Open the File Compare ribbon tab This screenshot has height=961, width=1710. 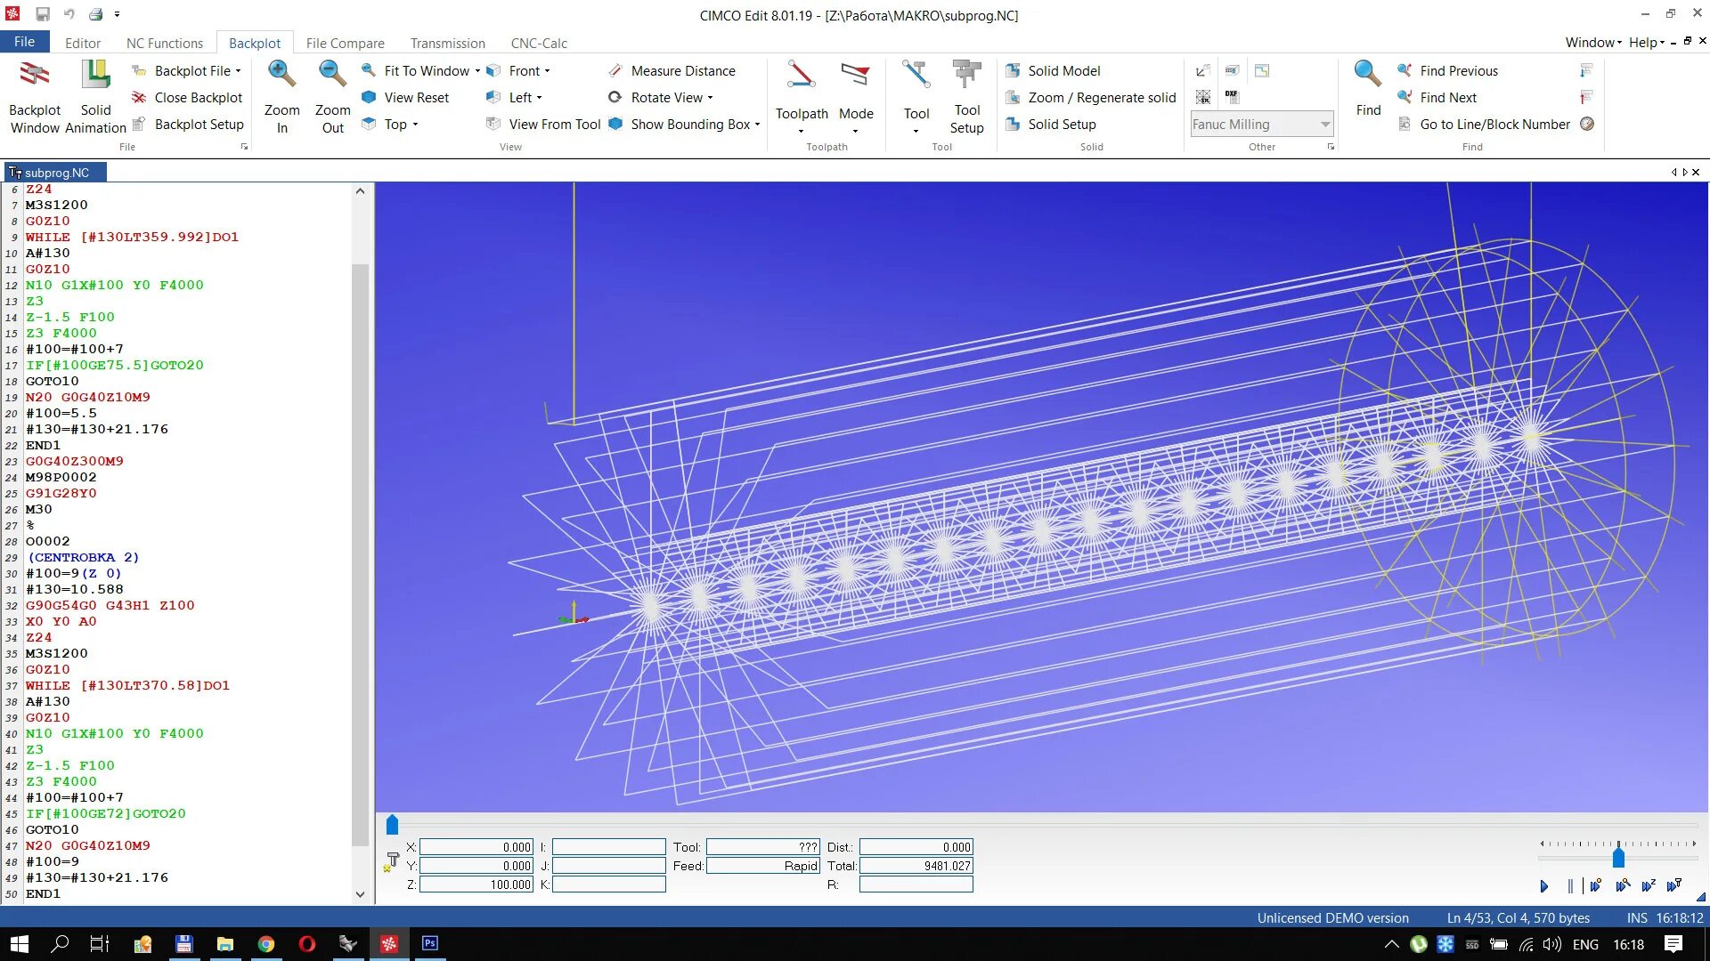(345, 43)
